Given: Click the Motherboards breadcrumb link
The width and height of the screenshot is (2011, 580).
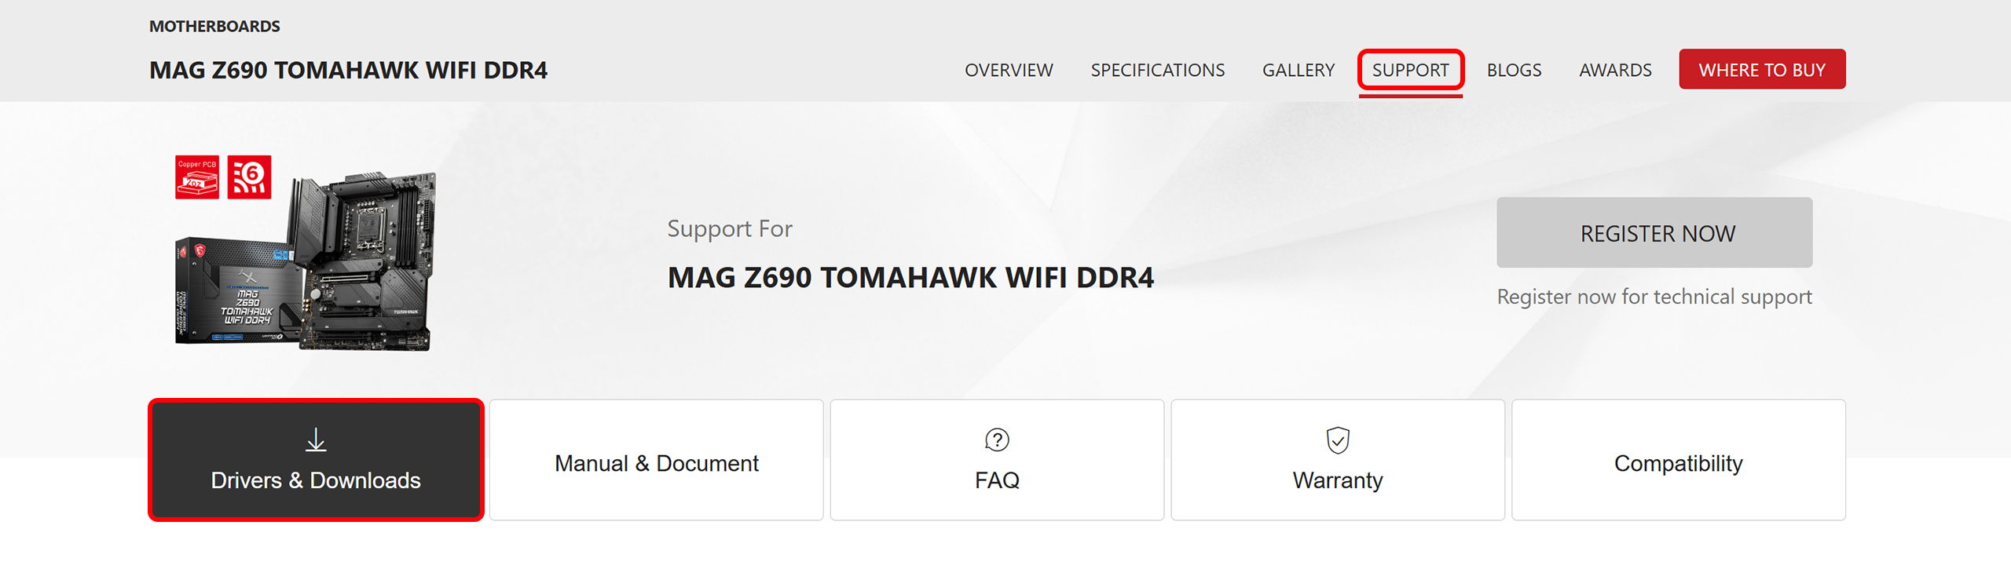Looking at the screenshot, I should click(x=214, y=26).
